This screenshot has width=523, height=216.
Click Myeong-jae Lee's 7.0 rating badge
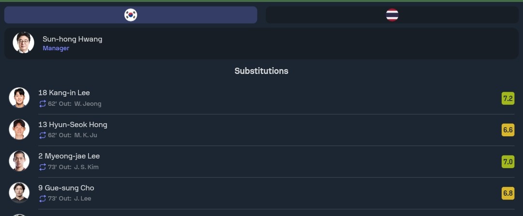(508, 162)
